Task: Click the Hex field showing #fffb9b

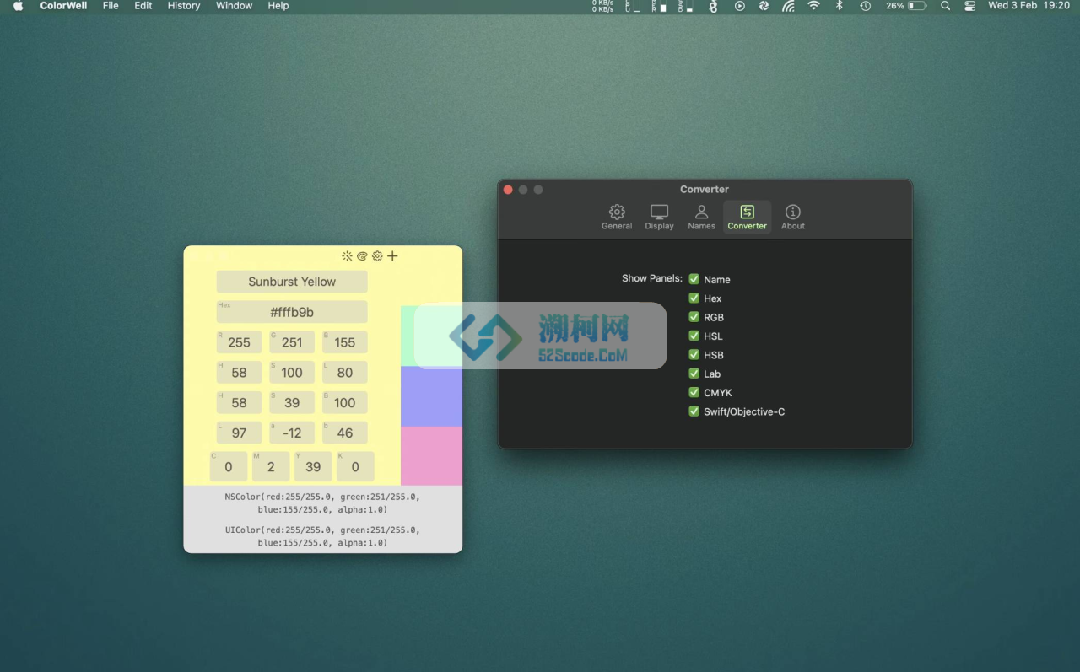Action: coord(292,312)
